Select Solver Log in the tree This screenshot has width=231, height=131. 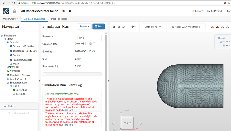pyautogui.click(x=21, y=90)
